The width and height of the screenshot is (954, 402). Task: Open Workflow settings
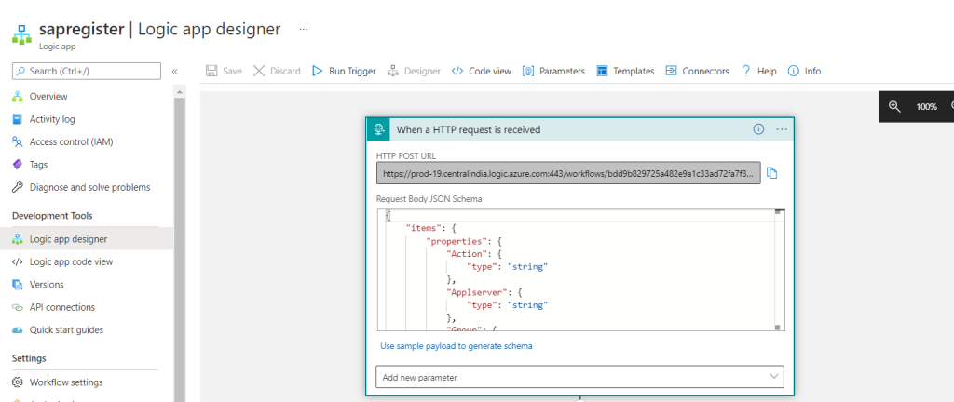pyautogui.click(x=66, y=382)
